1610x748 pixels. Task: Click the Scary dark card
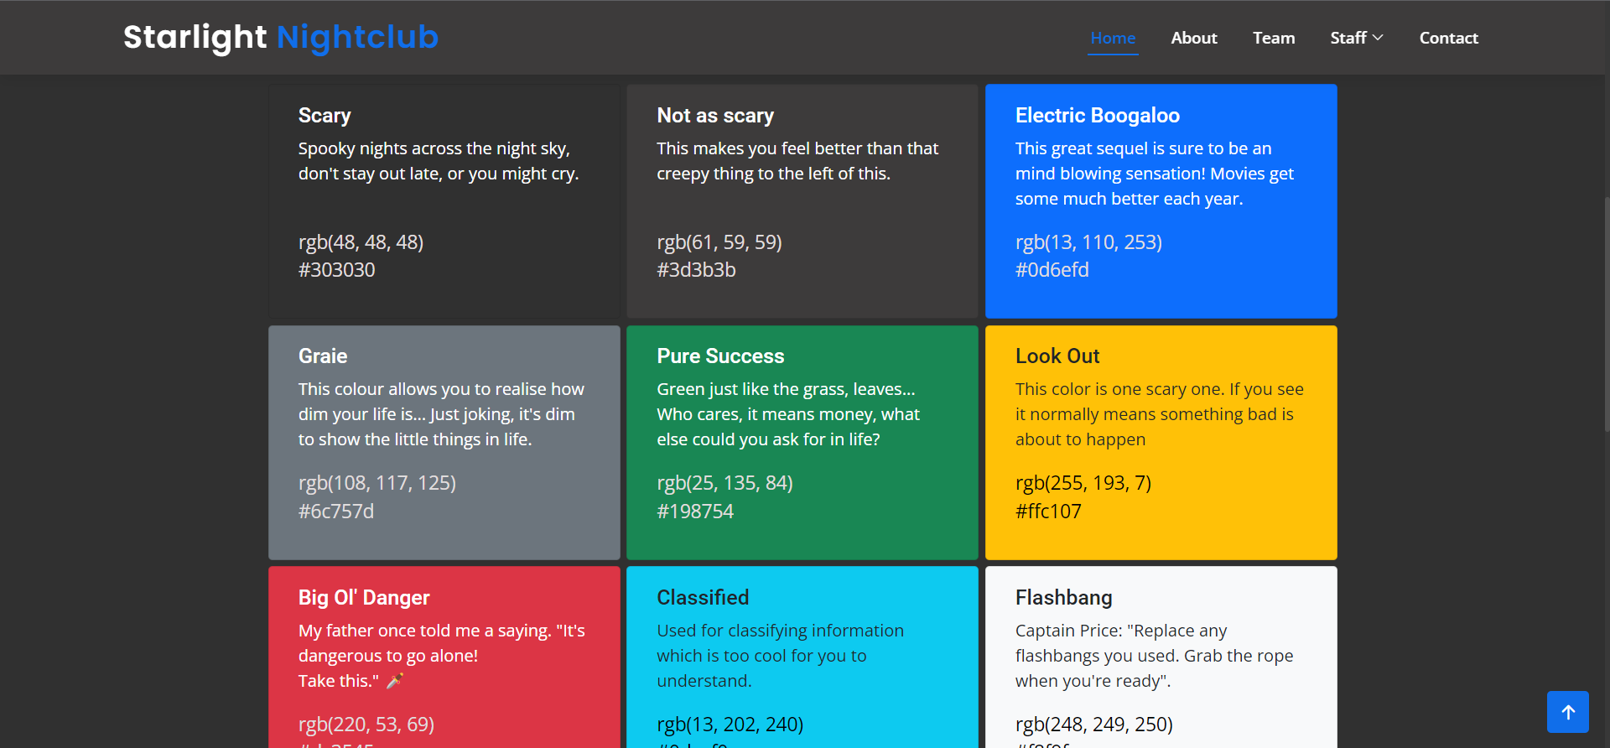coord(444,201)
